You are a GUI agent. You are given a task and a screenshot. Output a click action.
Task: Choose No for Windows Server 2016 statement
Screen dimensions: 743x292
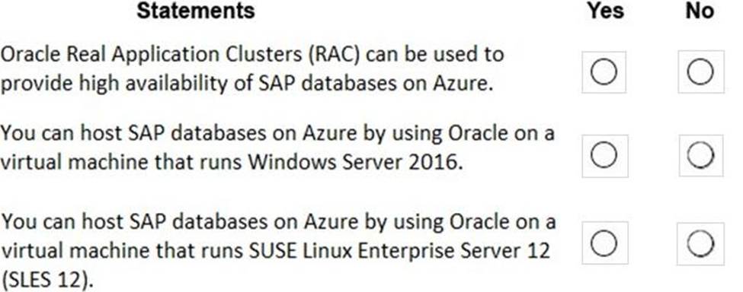pyautogui.click(x=700, y=155)
